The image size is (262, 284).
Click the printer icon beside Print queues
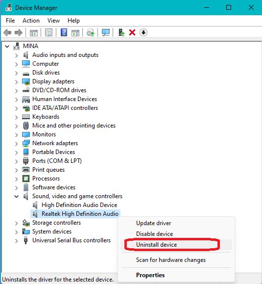26,170
